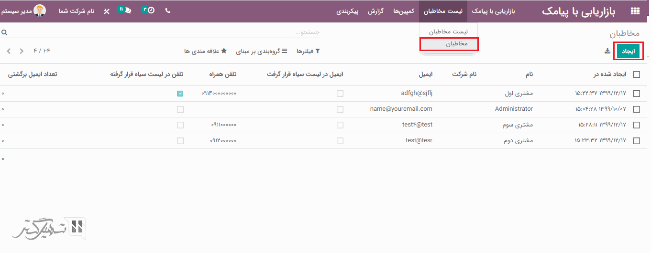Viewport: 651px width, 253px height.
Task: Click the بازاریابی با پیامک app title
Action: [x=579, y=11]
